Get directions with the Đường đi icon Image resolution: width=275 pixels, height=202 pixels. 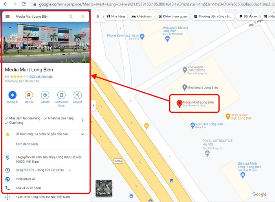pyautogui.click(x=13, y=95)
